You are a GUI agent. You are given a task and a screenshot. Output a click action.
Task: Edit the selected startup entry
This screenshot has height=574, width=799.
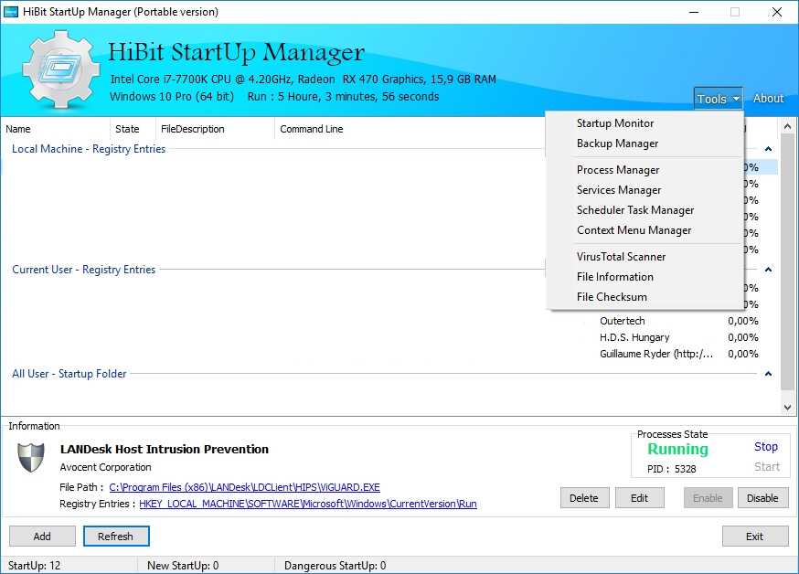tap(640, 498)
